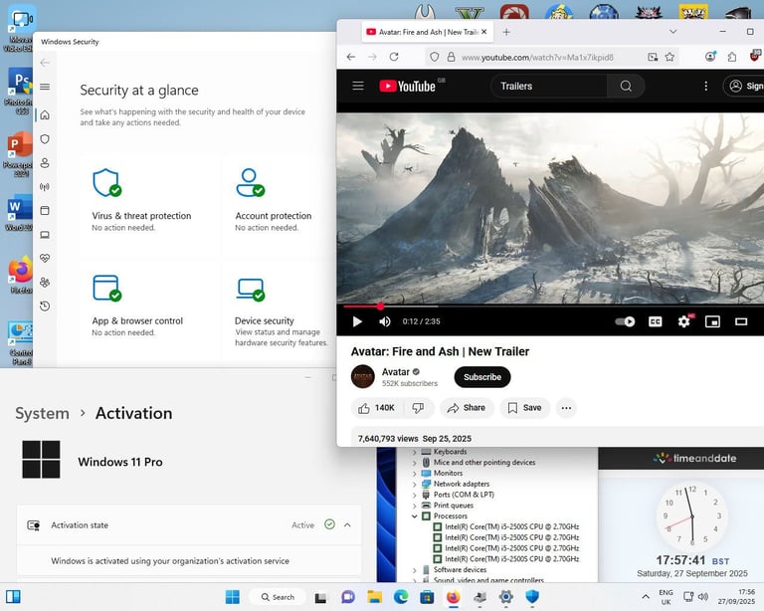Screen dimensions: 764x611
Task: Expand Monitors node in Device Manager
Action: (x=415, y=474)
